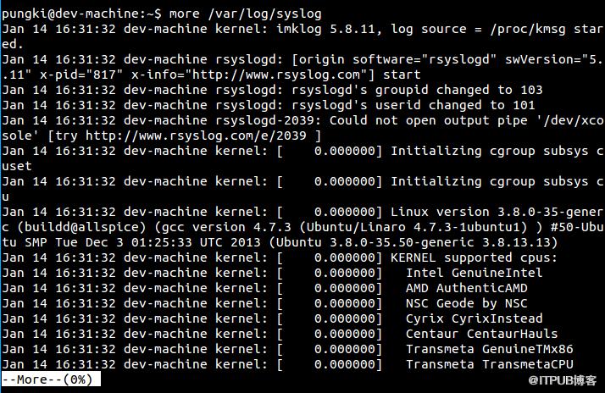The image size is (605, 393).
Task: Click 'Could not open output pipe' message
Action: [x=428, y=120]
